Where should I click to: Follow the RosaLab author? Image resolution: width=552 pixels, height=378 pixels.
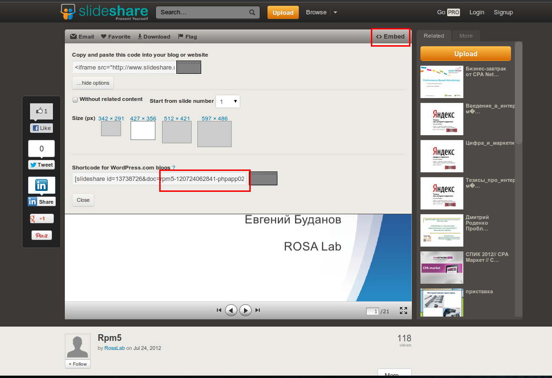tap(77, 364)
